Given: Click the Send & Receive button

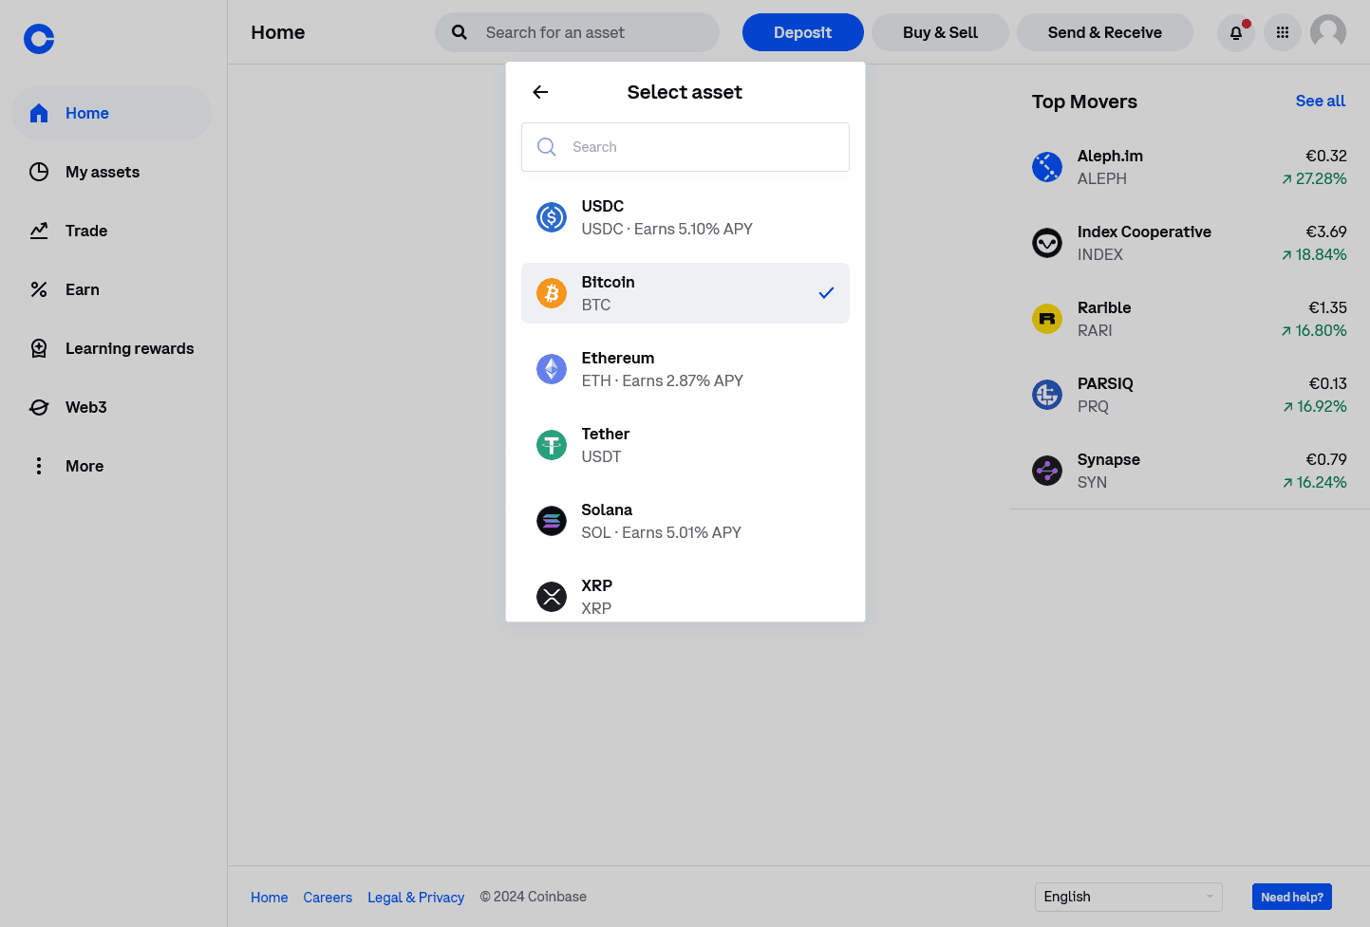Looking at the screenshot, I should 1105,32.
